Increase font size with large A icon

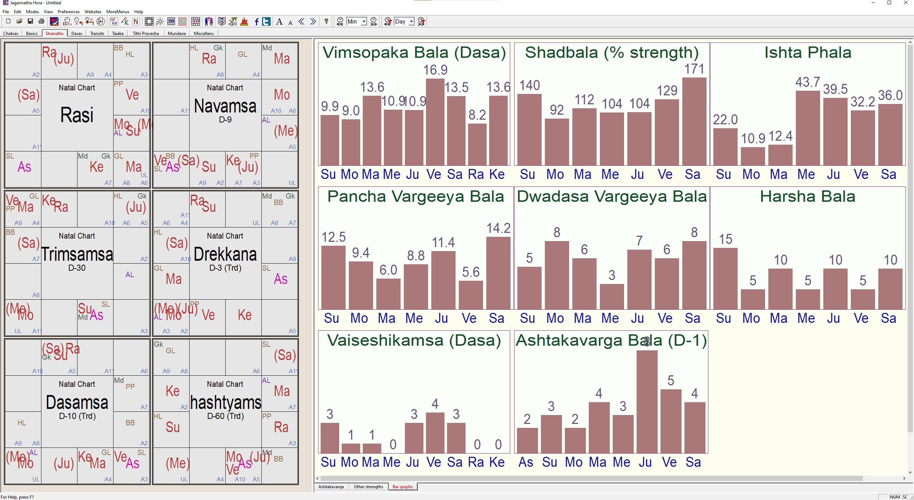pyautogui.click(x=280, y=21)
